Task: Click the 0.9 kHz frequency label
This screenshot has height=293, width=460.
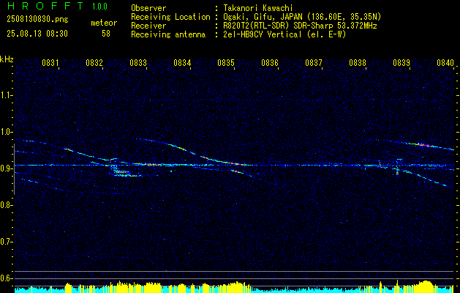Action: (x=5, y=168)
